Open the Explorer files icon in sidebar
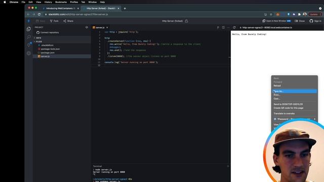The image size is (324, 182). tap(29, 29)
